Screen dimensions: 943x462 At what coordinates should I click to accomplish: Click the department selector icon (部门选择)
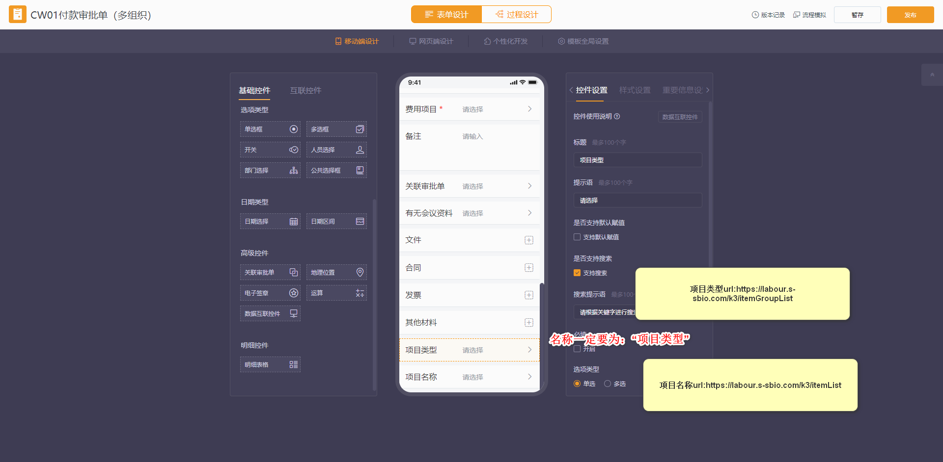pyautogui.click(x=293, y=170)
